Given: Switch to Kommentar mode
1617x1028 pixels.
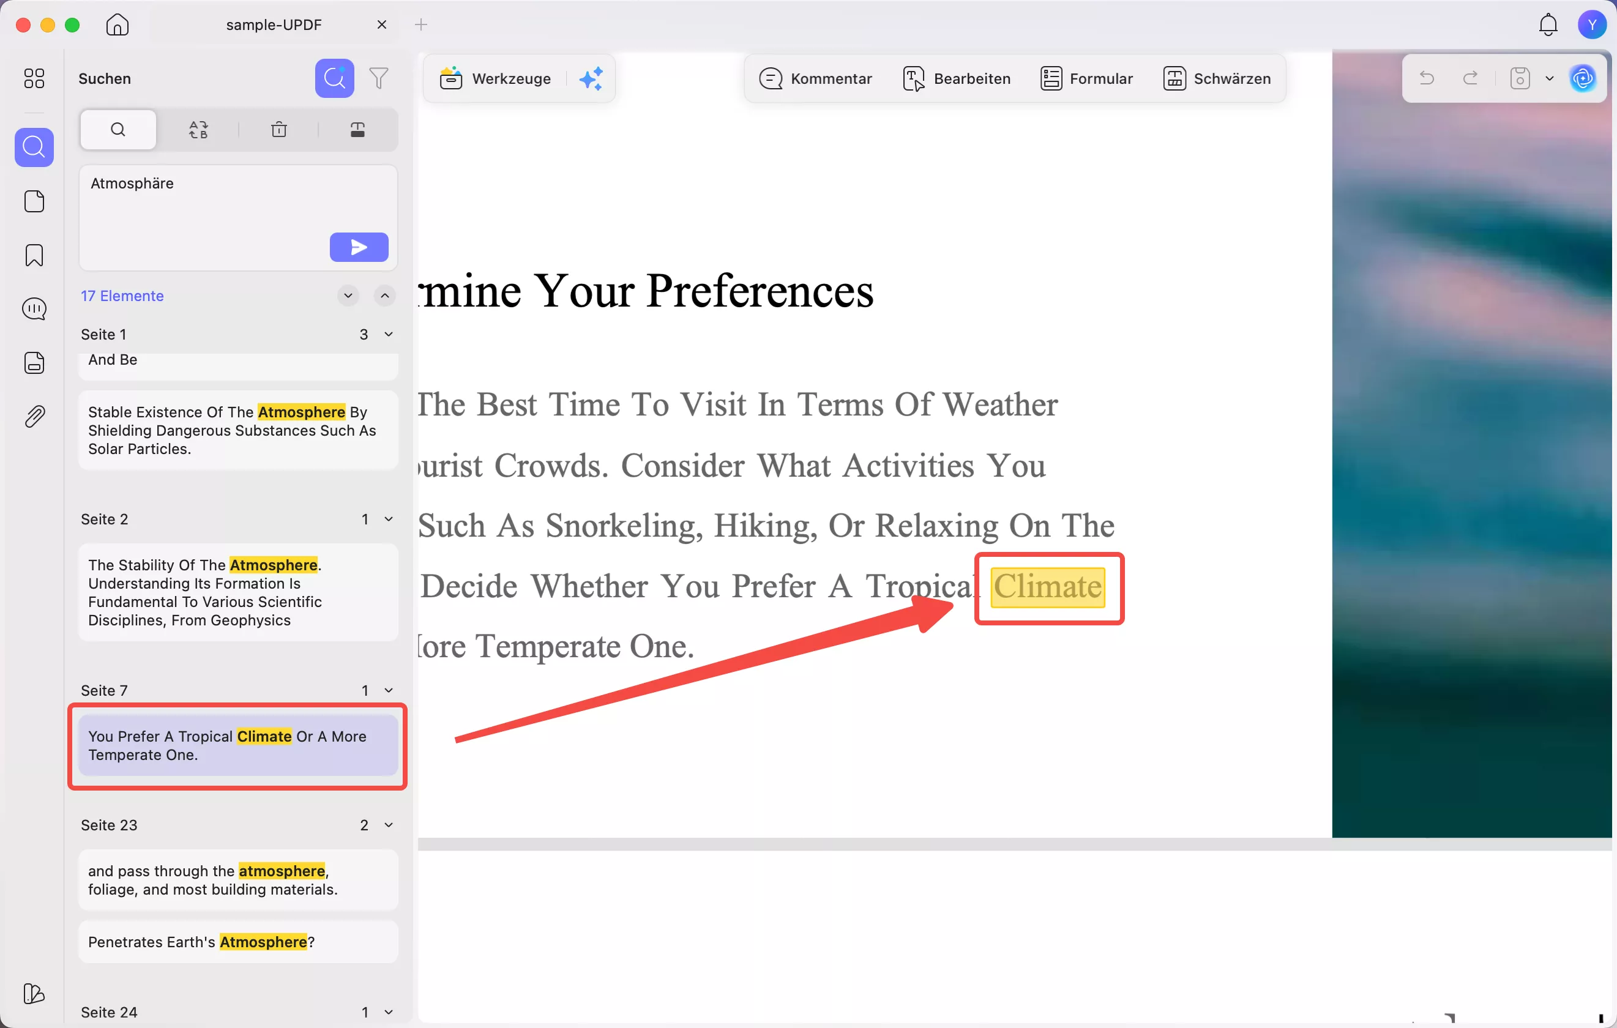Looking at the screenshot, I should point(815,78).
